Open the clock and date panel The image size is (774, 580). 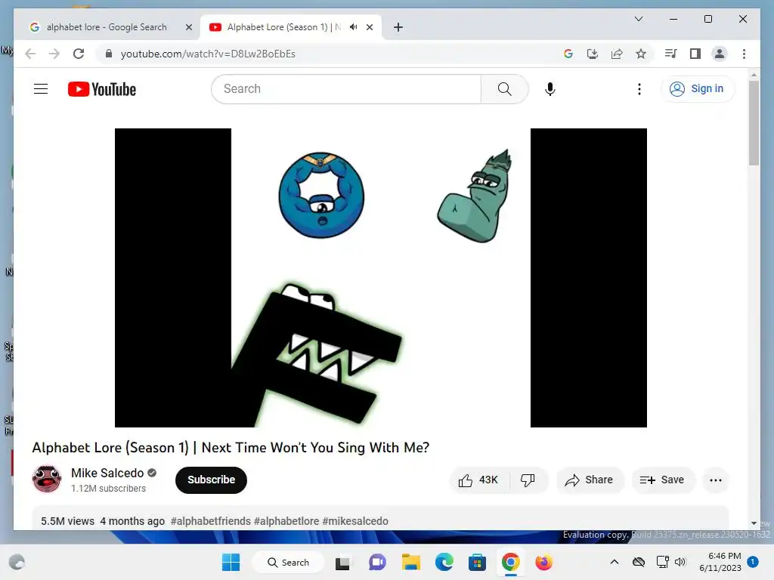pyautogui.click(x=720, y=562)
